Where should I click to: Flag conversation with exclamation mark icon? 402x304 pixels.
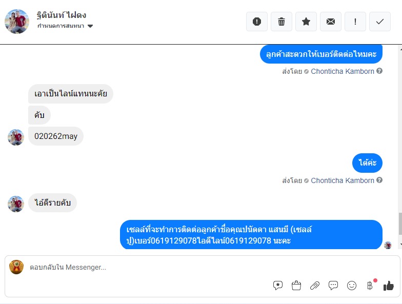[x=355, y=22]
